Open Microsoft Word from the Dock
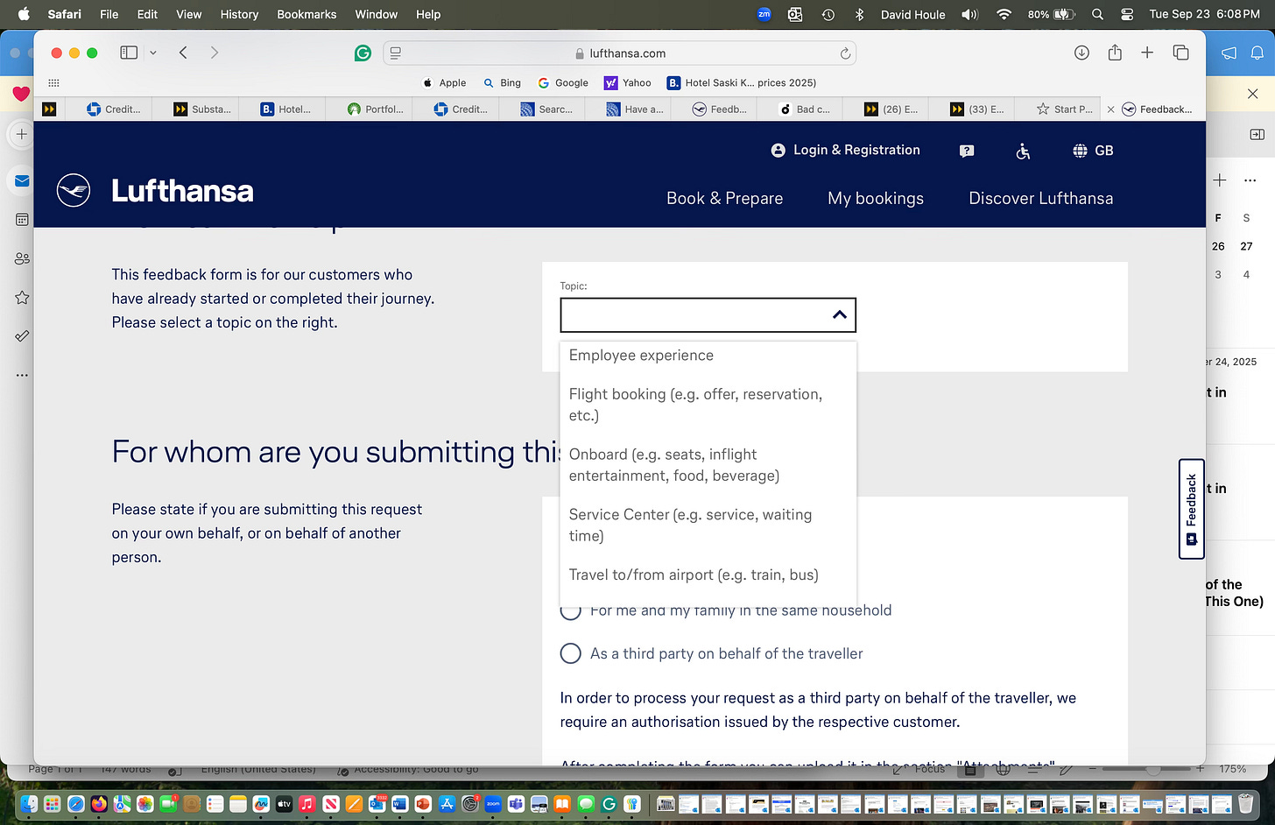Viewport: 1275px width, 825px height. (400, 803)
